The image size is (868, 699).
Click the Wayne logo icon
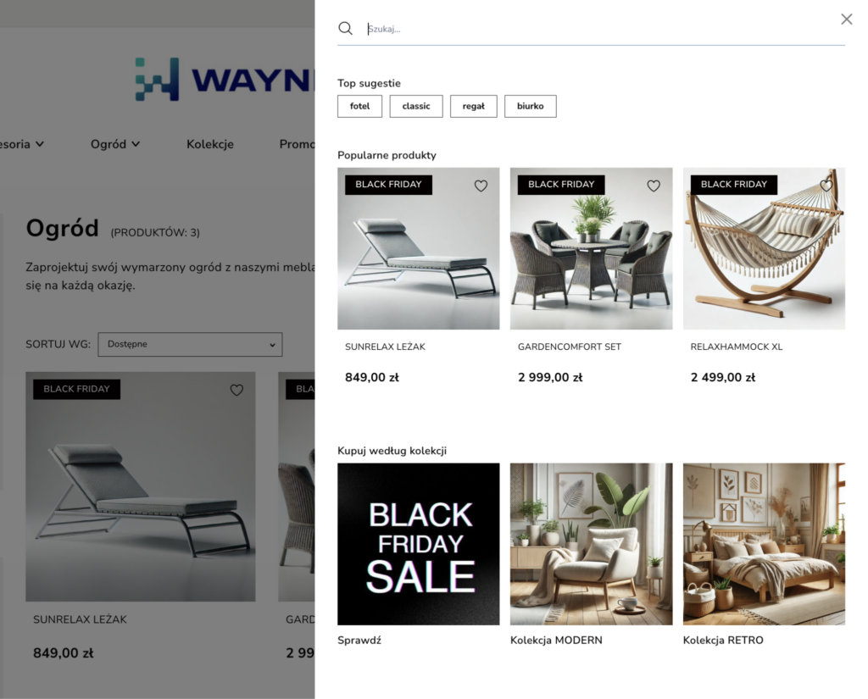click(x=157, y=79)
